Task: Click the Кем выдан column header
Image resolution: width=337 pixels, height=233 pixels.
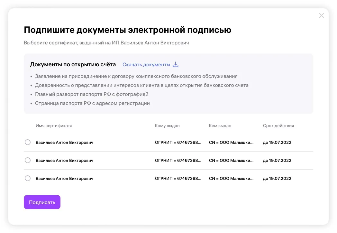Action: coord(220,126)
